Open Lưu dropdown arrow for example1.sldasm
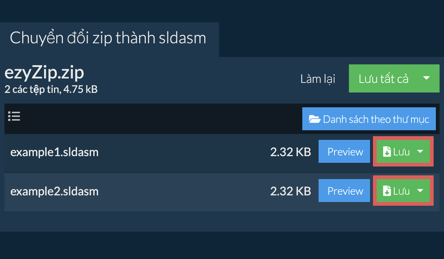The image size is (444, 259). coord(420,152)
